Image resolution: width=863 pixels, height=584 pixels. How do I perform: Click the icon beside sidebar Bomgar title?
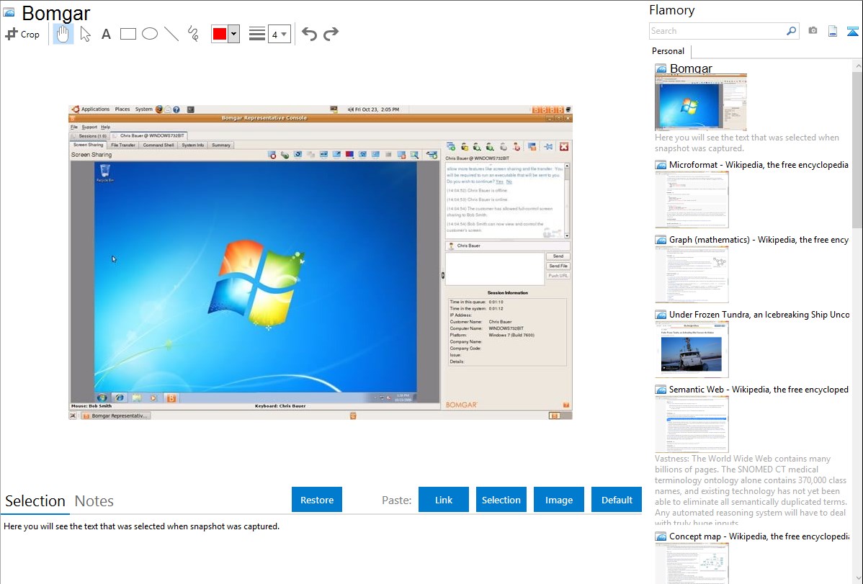tap(661, 68)
